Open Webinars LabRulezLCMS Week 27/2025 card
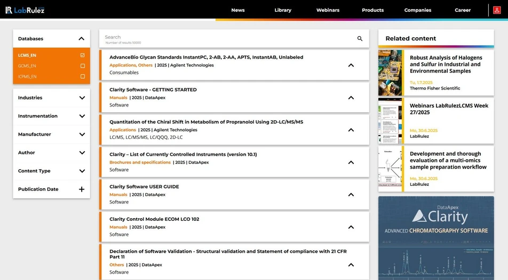 click(x=449, y=109)
